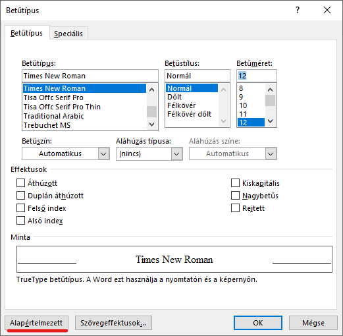Open Szövegeffektusok settings button
Screen dimensions: 343x336
(113, 323)
